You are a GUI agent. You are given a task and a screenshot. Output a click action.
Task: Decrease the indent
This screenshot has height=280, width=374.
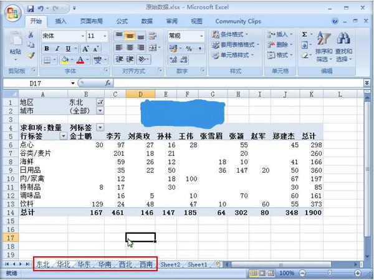[119, 59]
